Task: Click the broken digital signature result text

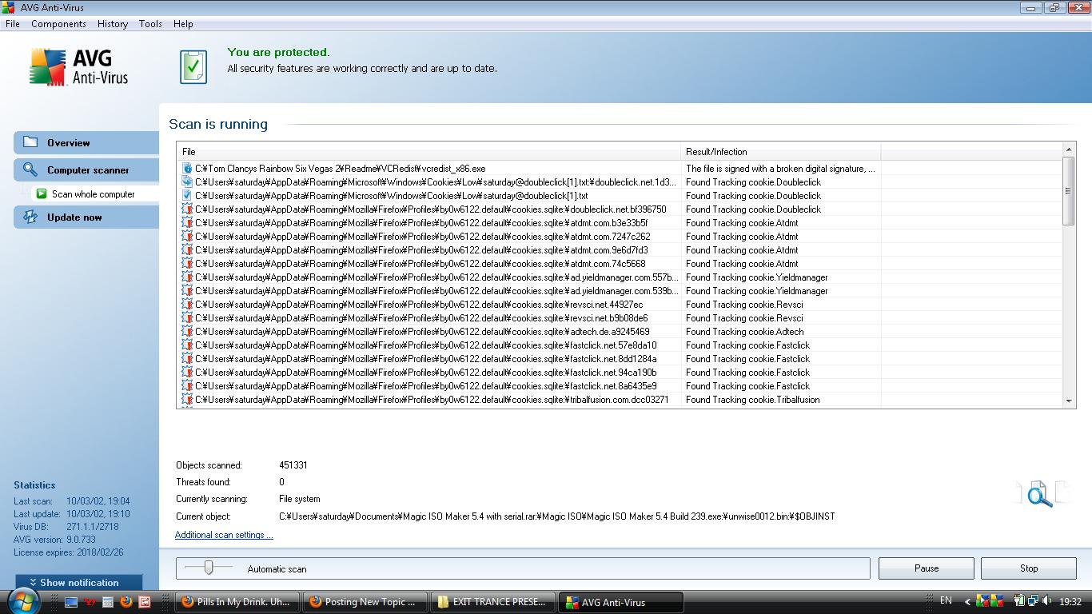Action: pos(780,169)
